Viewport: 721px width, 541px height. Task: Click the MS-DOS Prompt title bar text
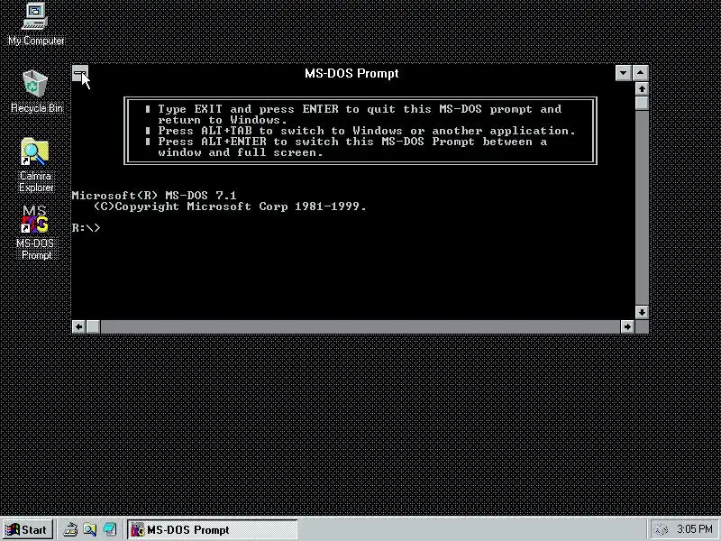(x=351, y=73)
